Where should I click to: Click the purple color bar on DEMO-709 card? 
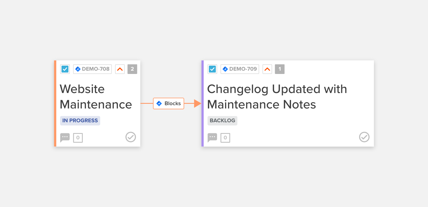[203, 104]
